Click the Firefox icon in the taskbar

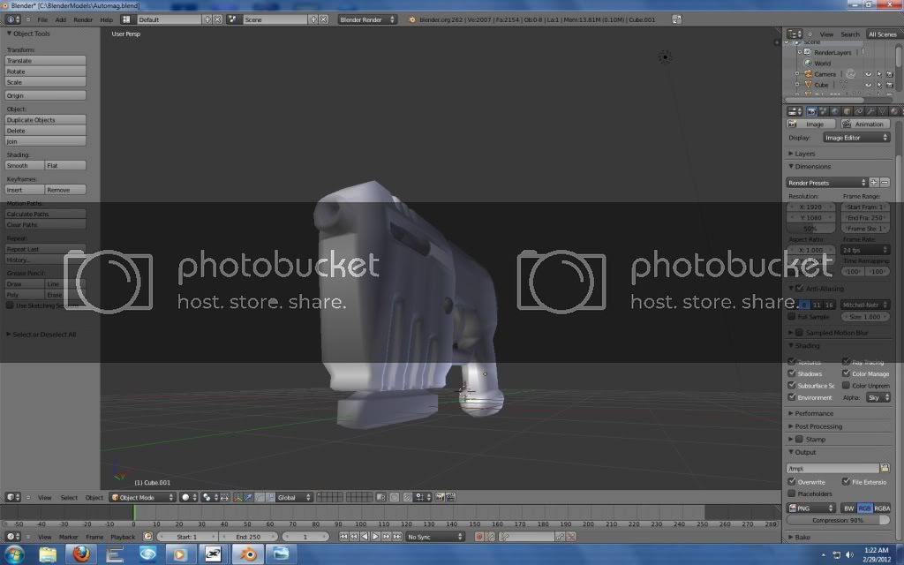(80, 554)
